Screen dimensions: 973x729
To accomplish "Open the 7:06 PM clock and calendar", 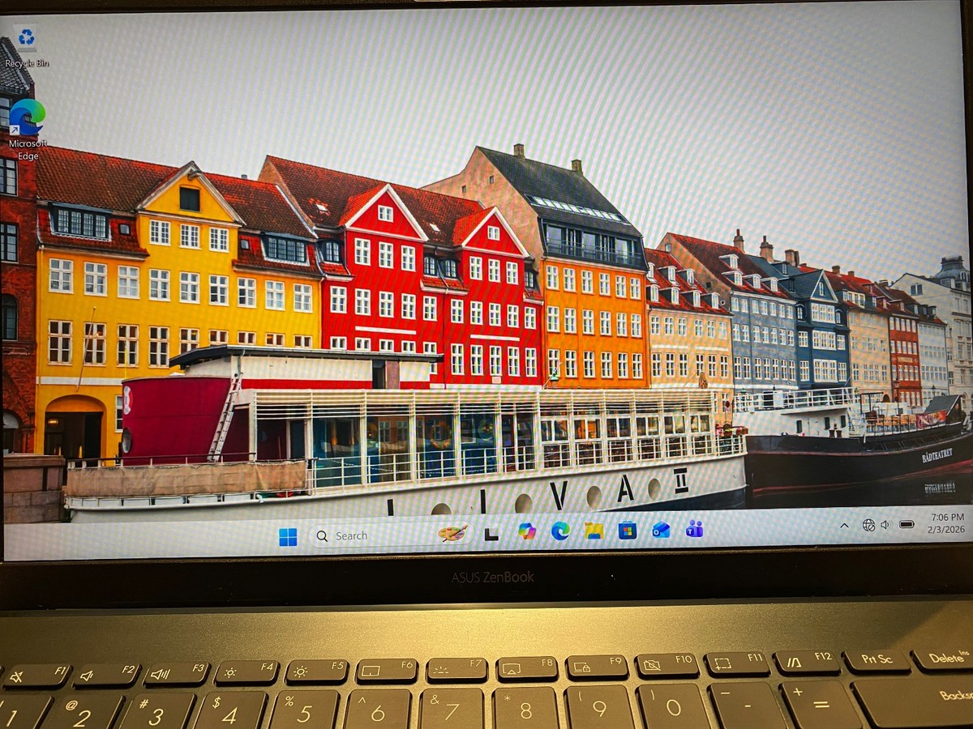I will click(947, 523).
